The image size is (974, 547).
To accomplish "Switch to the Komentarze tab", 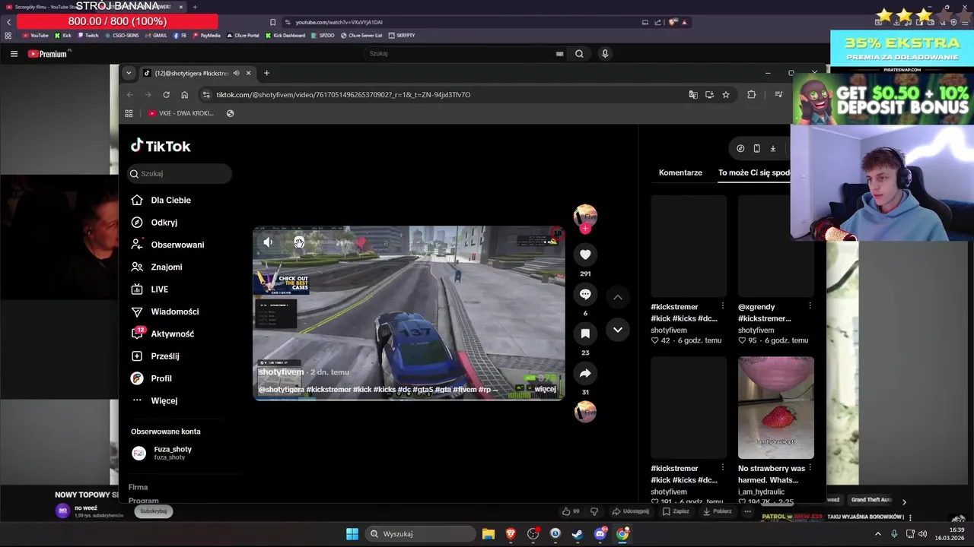I will click(680, 172).
